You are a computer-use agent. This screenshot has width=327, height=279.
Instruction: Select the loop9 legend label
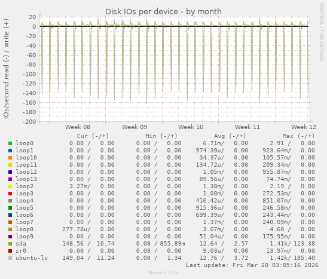[25, 237]
